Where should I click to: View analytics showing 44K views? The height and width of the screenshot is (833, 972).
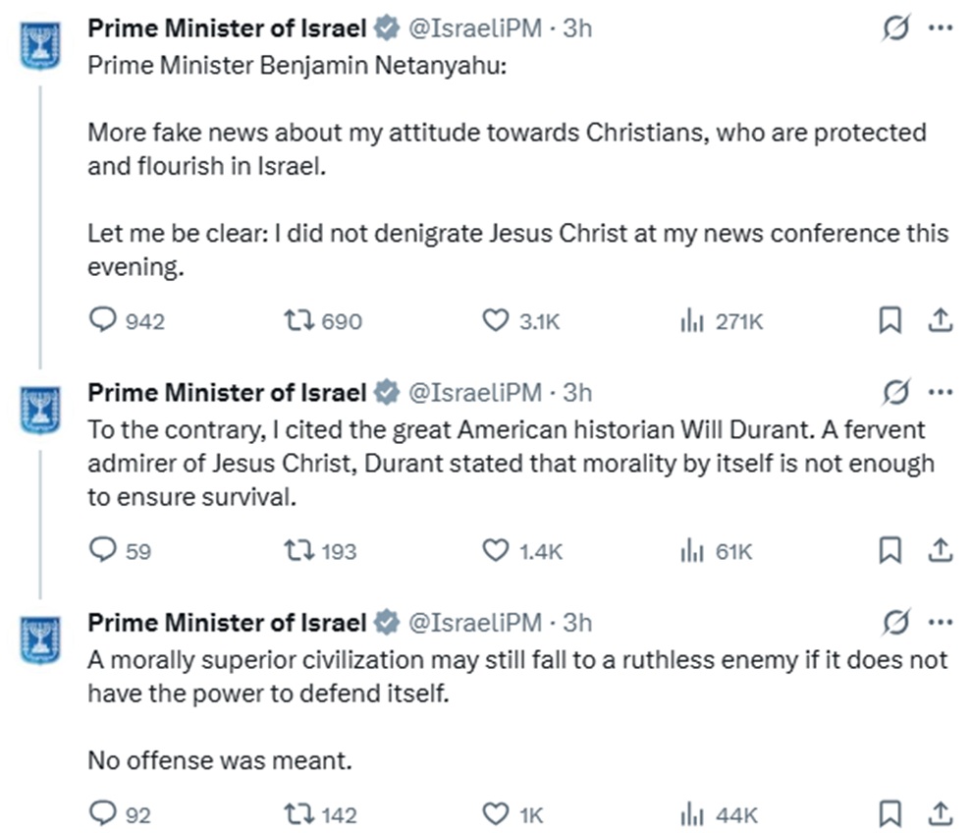pyautogui.click(x=693, y=813)
